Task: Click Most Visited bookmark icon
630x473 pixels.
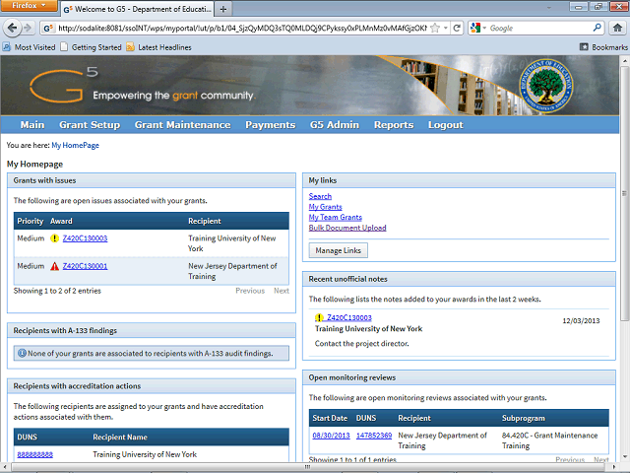Action: pyautogui.click(x=7, y=47)
